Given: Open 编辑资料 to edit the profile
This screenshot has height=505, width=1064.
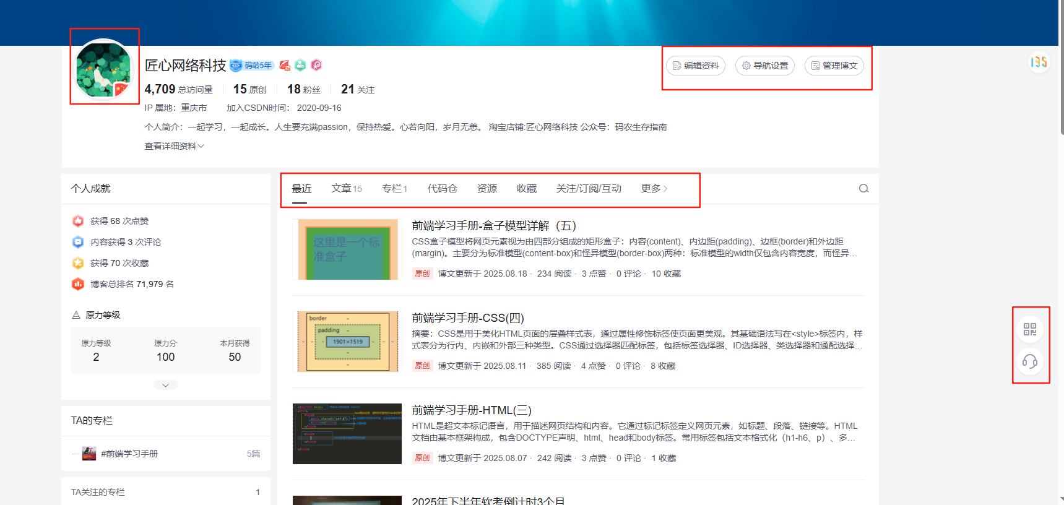Looking at the screenshot, I should 696,66.
